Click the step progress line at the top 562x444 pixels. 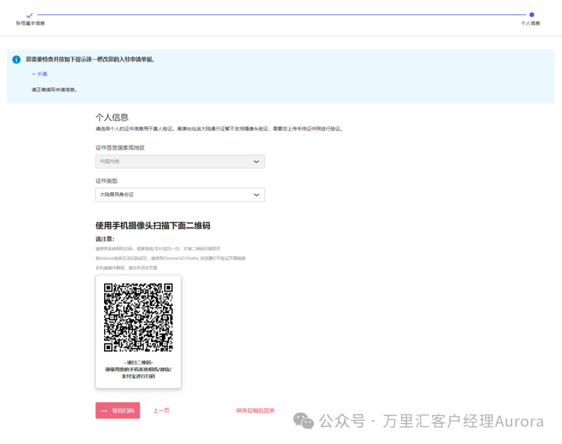coord(281,15)
